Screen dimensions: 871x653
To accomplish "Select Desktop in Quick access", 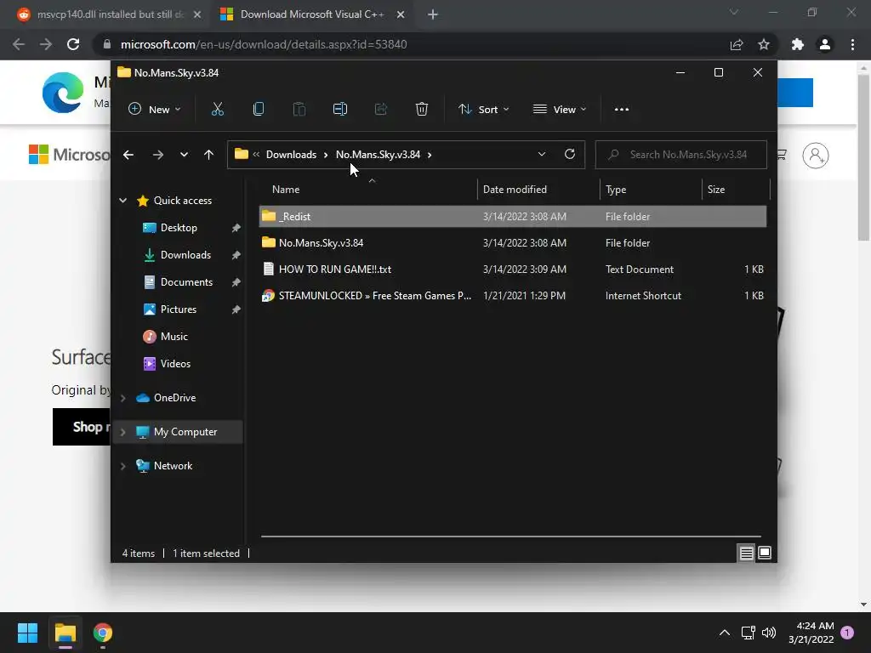I will point(179,228).
